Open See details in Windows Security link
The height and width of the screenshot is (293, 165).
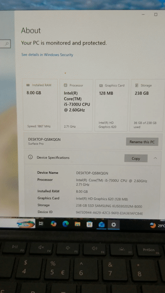(47, 55)
